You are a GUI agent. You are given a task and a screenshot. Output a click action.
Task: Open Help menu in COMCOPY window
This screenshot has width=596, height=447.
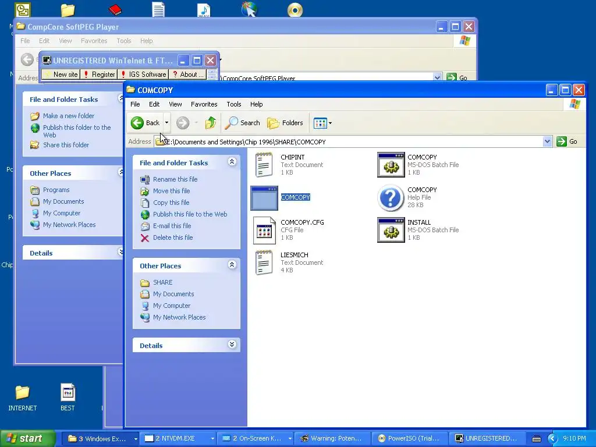[256, 104]
